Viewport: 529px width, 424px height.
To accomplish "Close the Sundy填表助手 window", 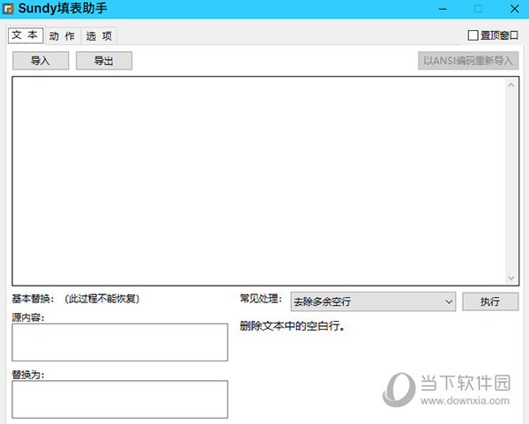I will tap(515, 9).
